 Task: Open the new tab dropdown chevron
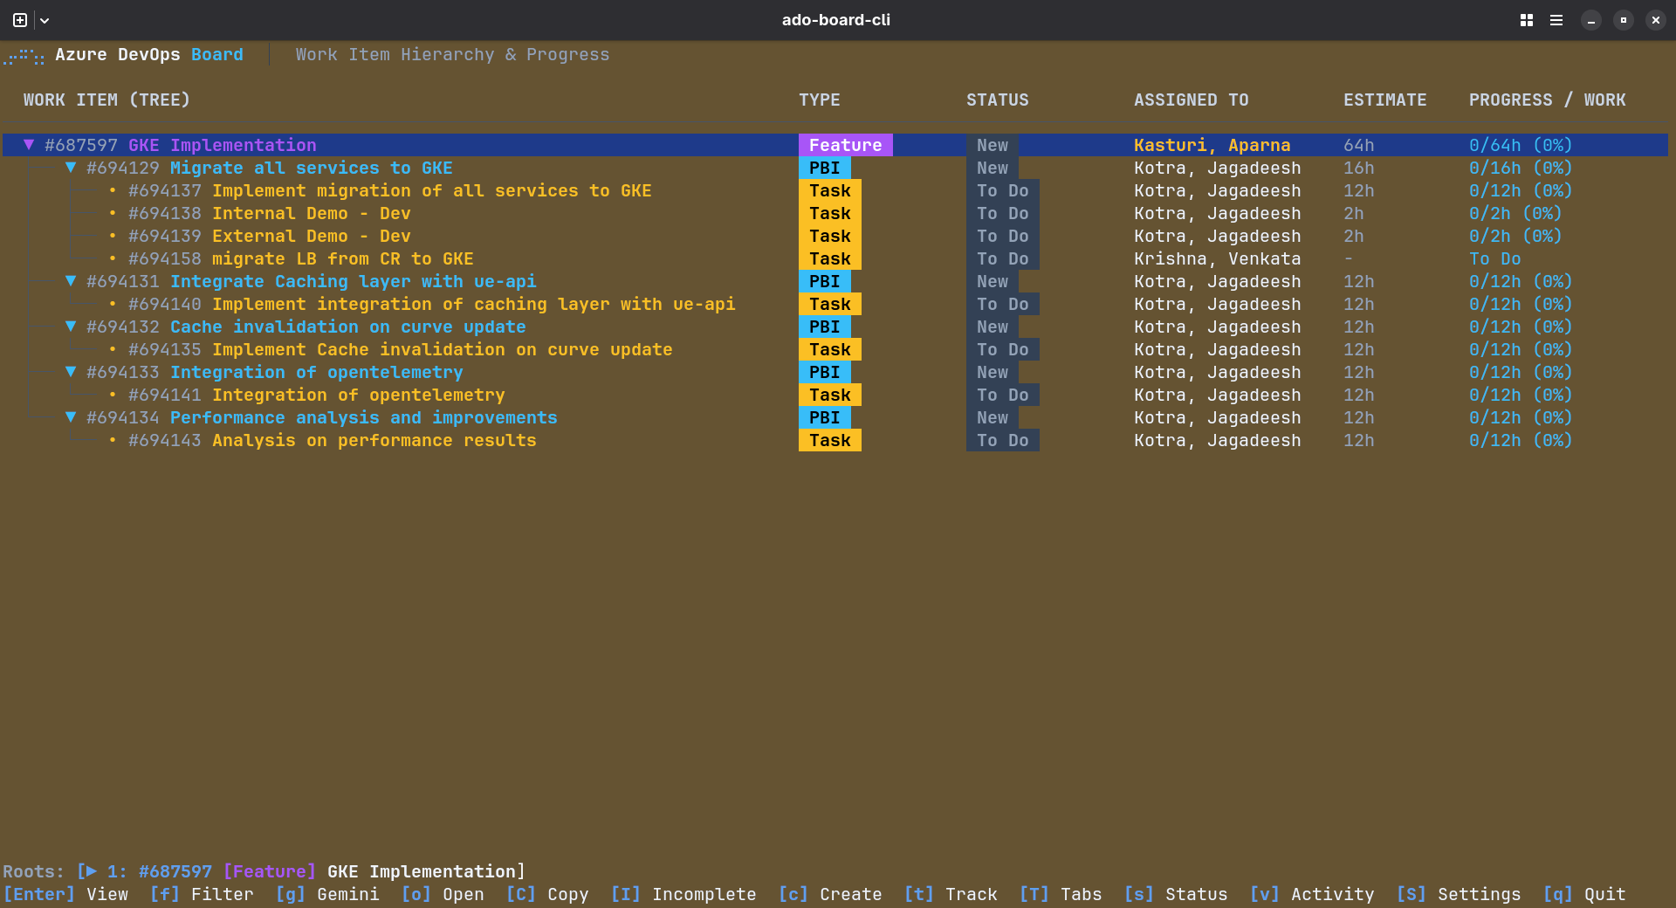pos(45,20)
